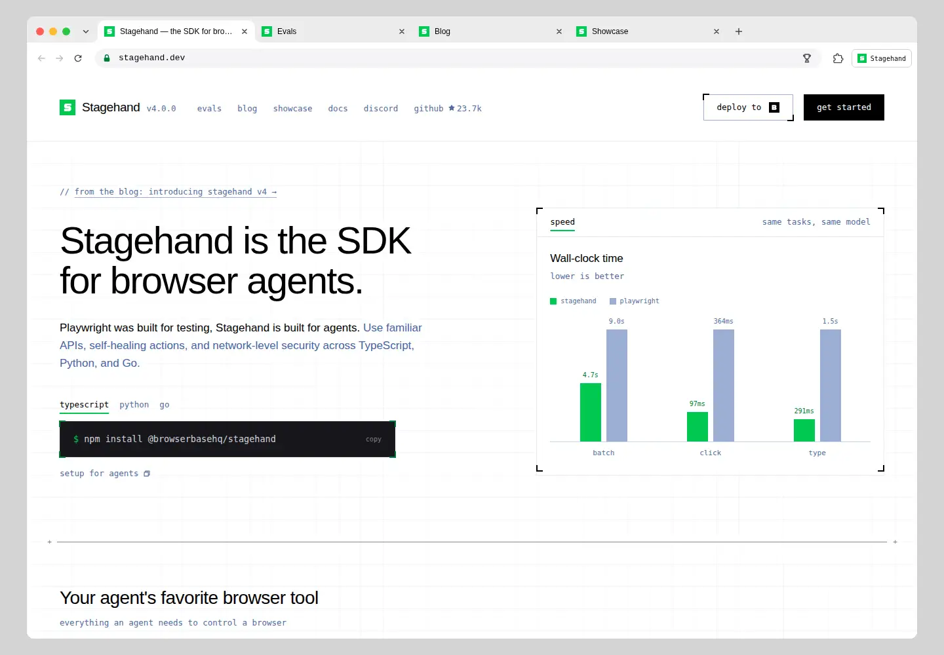The image size is (944, 655).
Task: Click the browser forward arrow
Action: pos(60,58)
